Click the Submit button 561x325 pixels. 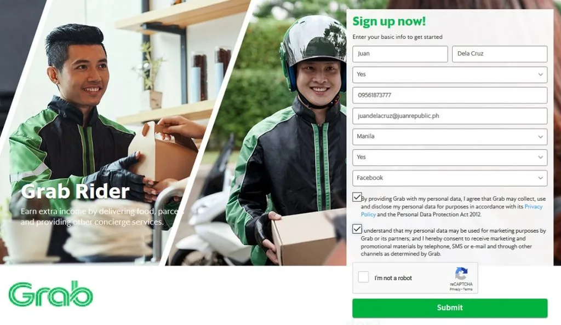point(450,308)
